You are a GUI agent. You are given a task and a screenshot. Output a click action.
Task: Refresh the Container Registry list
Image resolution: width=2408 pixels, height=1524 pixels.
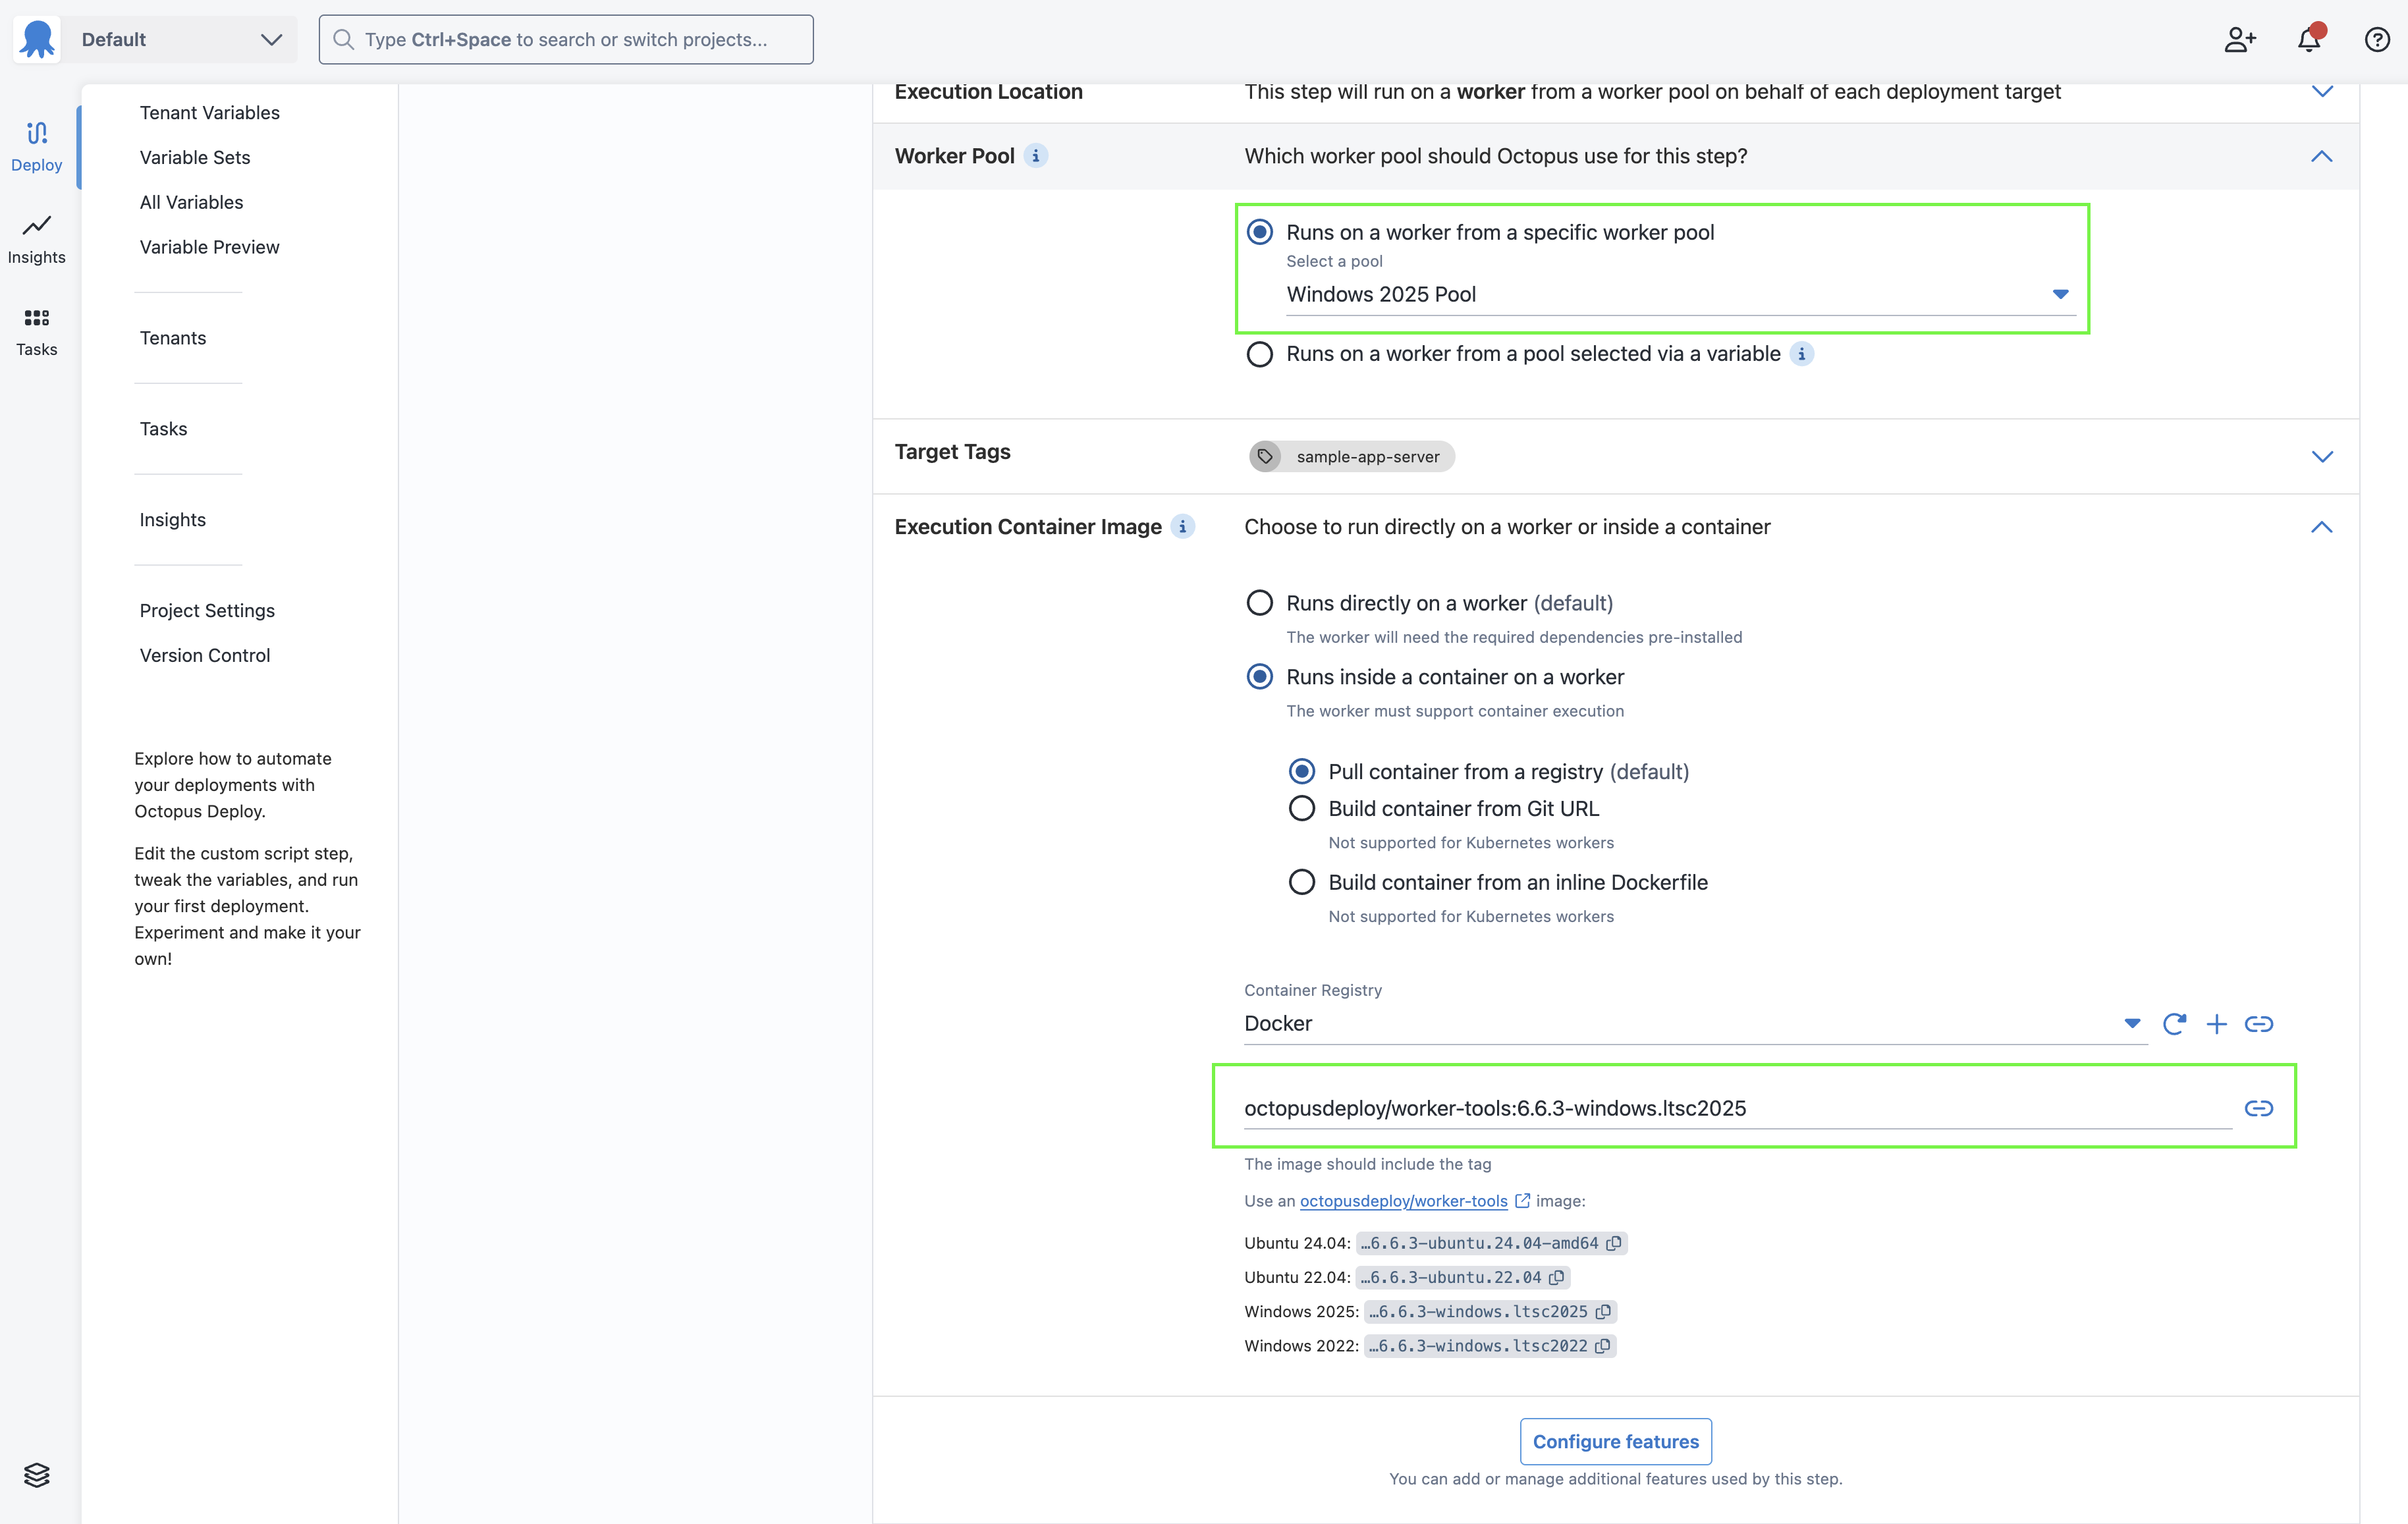(2174, 1024)
